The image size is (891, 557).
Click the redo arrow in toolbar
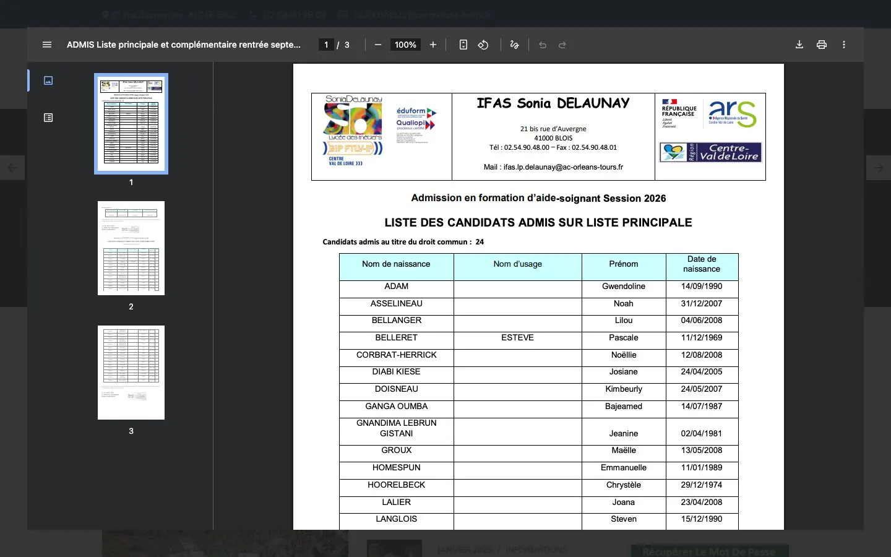pos(562,45)
